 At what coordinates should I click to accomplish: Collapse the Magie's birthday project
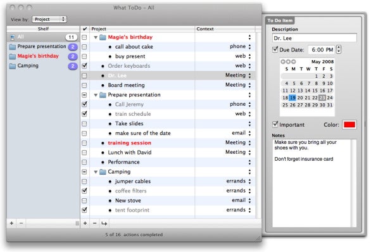click(x=96, y=37)
